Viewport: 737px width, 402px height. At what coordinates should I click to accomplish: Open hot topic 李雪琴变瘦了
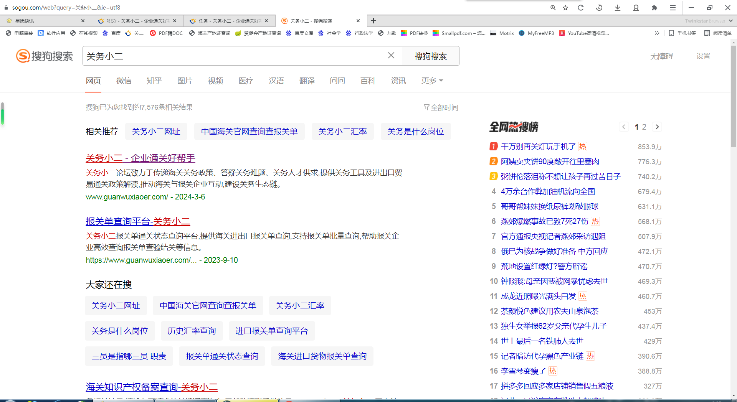pyautogui.click(x=523, y=371)
